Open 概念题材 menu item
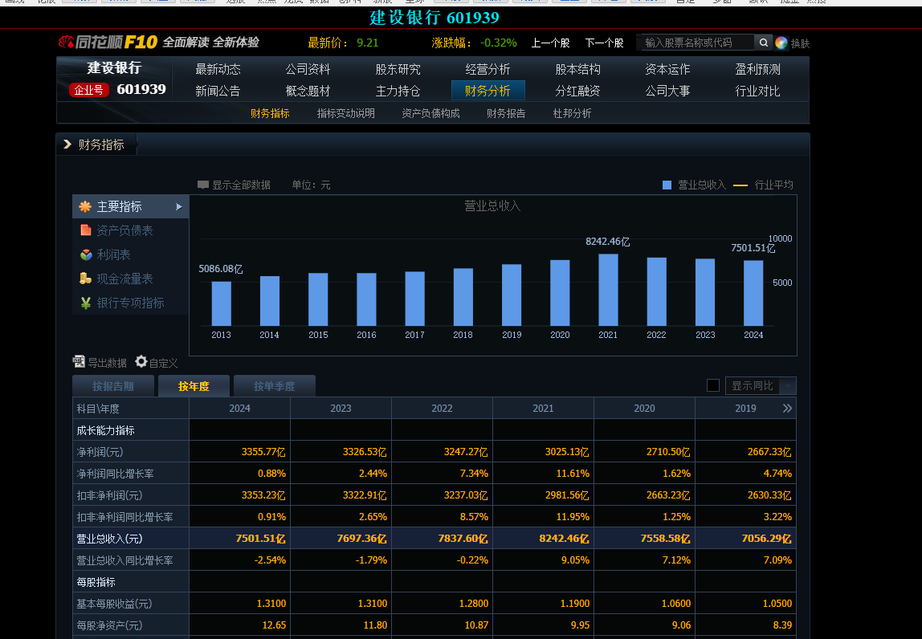Image resolution: width=922 pixels, height=639 pixels. coord(308,92)
